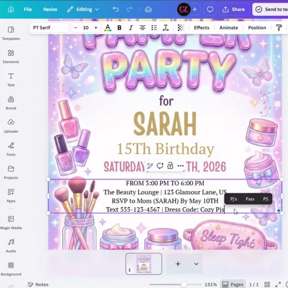Open the grid view icon
This screenshot has height=288, width=288.
tap(267, 284)
